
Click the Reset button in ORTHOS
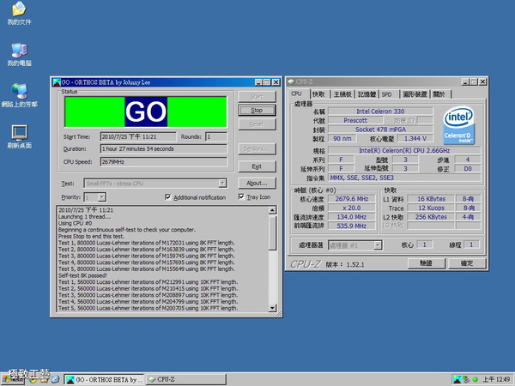[x=257, y=124]
